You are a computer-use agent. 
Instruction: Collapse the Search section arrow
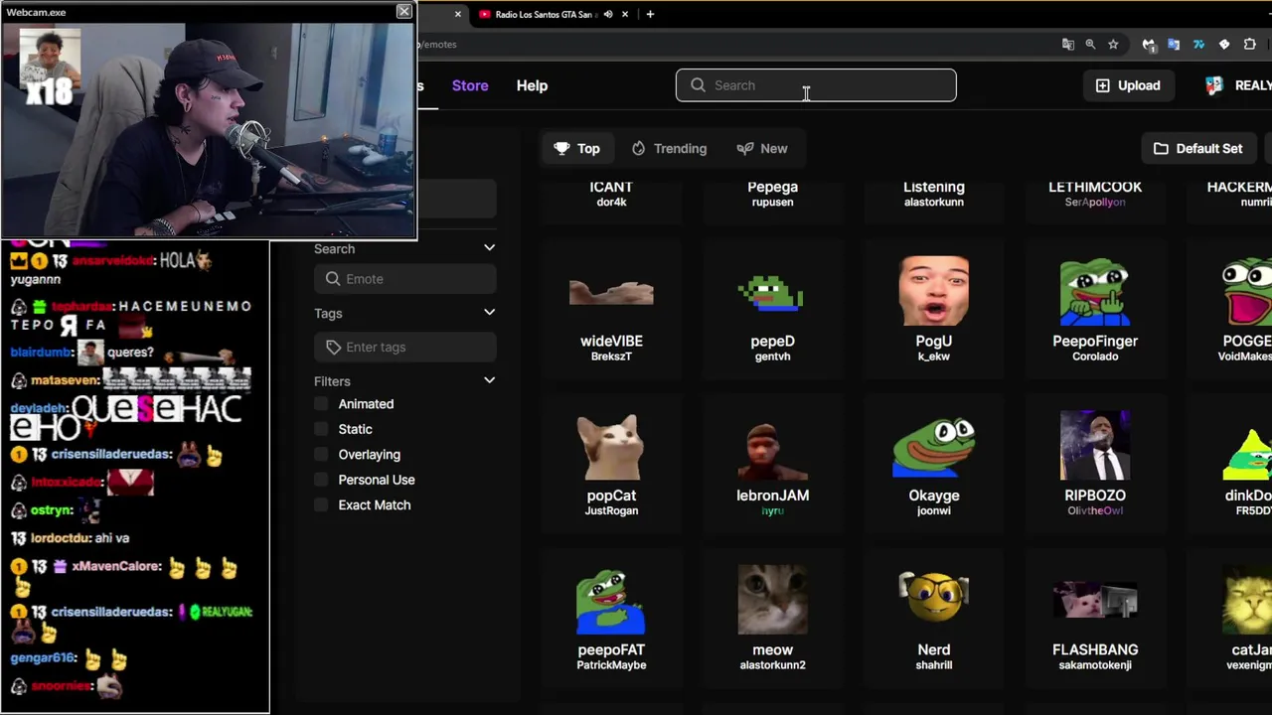[489, 248]
